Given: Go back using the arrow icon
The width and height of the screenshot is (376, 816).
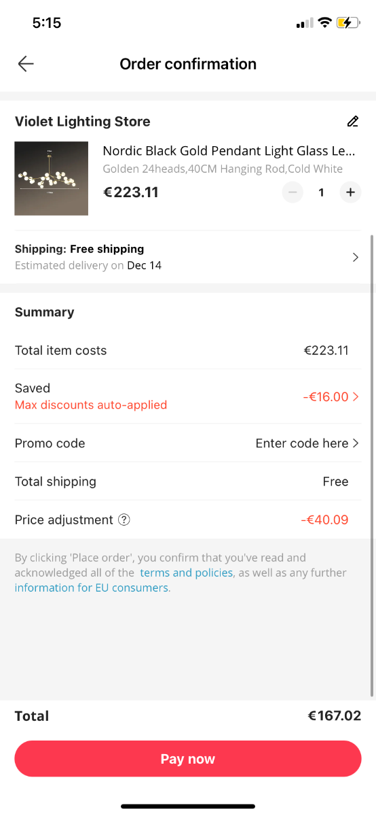Looking at the screenshot, I should 26,64.
